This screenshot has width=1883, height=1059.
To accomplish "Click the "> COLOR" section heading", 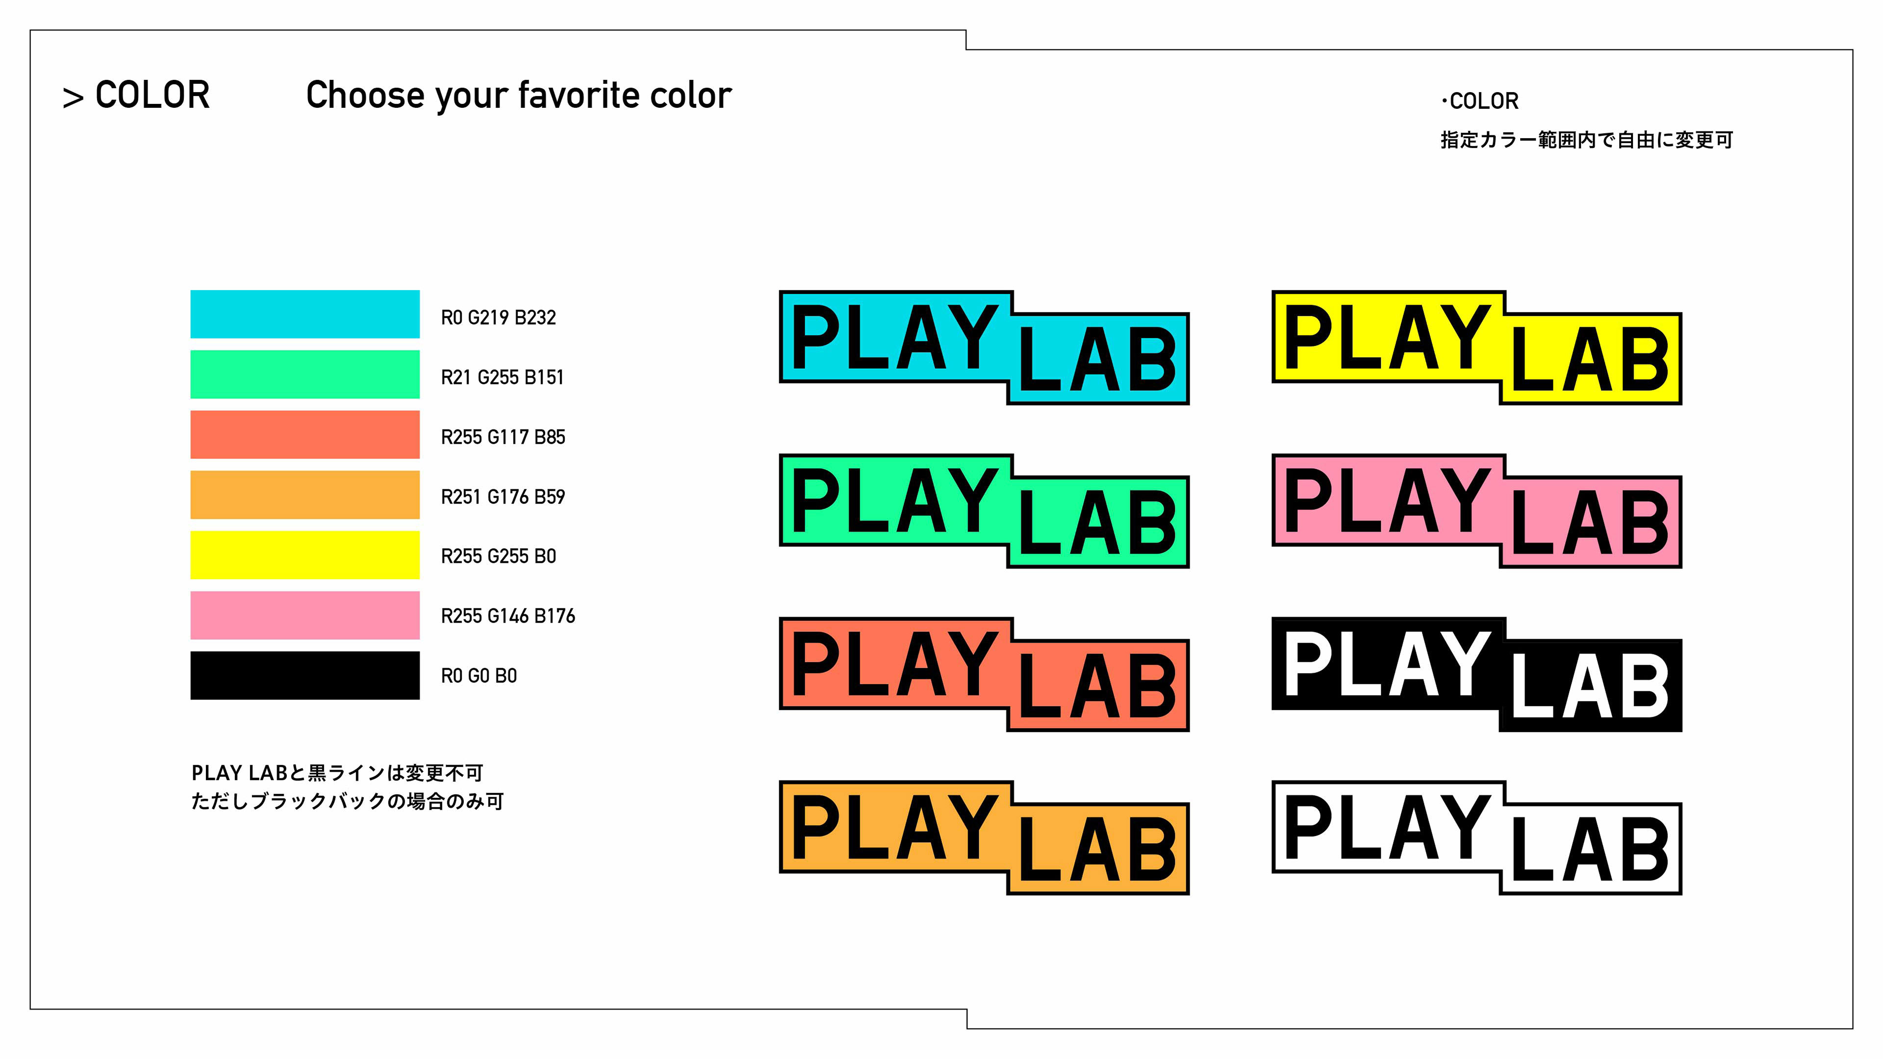I will [x=137, y=96].
